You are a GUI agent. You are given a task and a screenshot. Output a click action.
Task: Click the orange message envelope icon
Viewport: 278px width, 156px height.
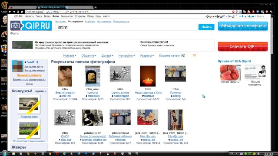point(194,55)
